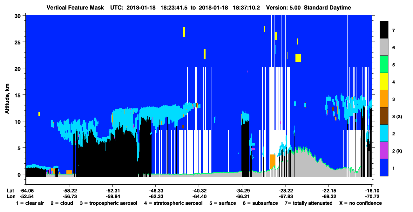Click the brown 3 (X) colorbar swatch
This screenshot has width=413, height=212.
(x=384, y=116)
